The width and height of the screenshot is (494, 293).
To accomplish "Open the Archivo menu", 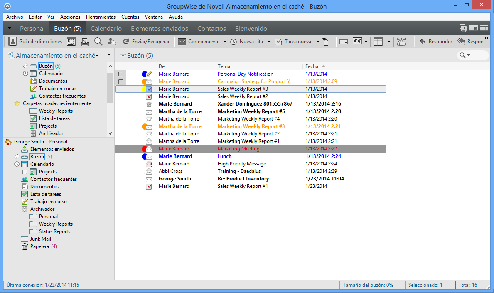I will pyautogui.click(x=15, y=17).
